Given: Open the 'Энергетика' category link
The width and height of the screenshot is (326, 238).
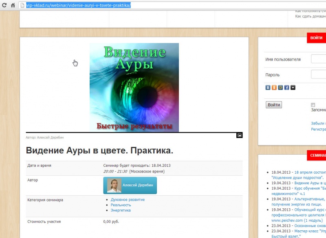Looking at the screenshot, I should (x=121, y=210).
